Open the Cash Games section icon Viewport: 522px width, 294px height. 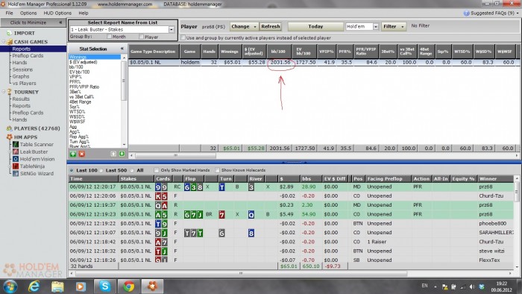[10, 42]
